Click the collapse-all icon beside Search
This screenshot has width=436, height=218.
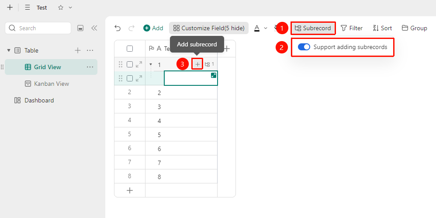click(80, 28)
